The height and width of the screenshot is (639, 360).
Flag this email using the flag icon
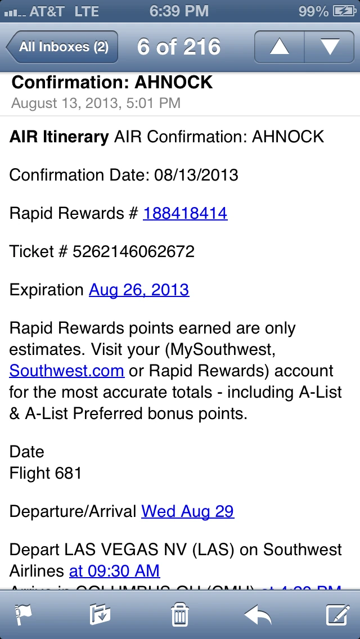click(23, 615)
